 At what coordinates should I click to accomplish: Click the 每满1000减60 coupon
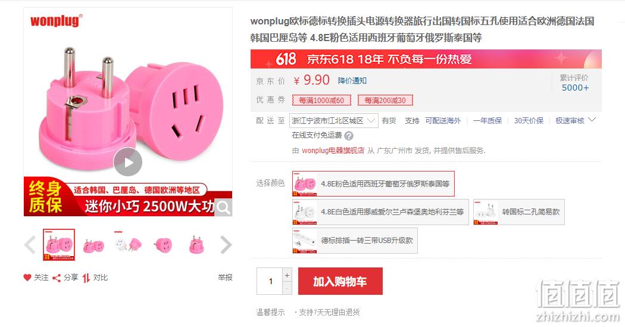pyautogui.click(x=321, y=100)
